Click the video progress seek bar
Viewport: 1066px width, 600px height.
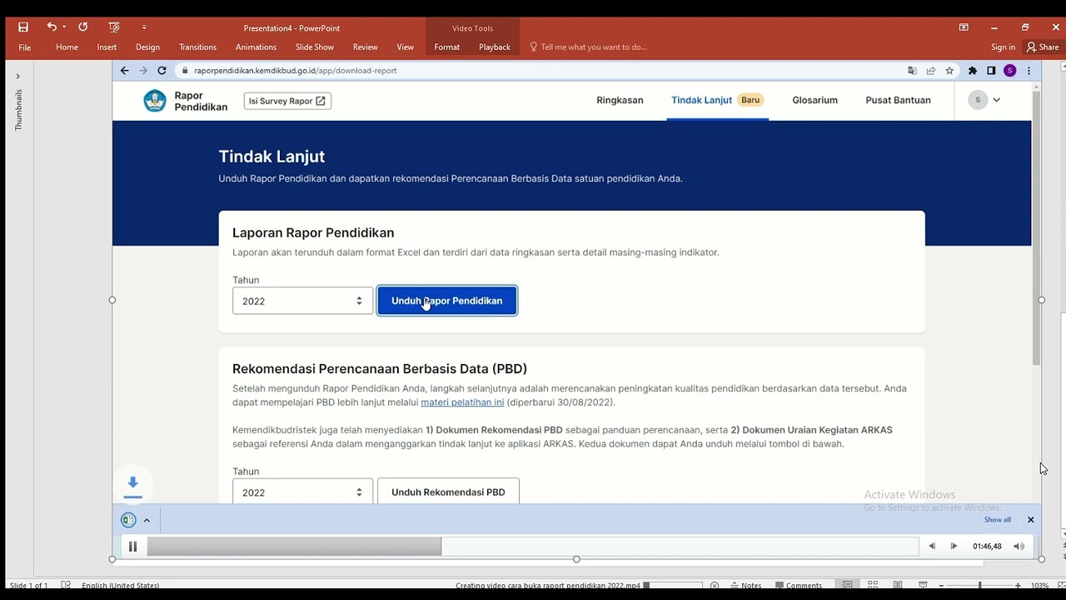[533, 547]
